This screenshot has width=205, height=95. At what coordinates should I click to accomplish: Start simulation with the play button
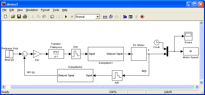(66, 17)
